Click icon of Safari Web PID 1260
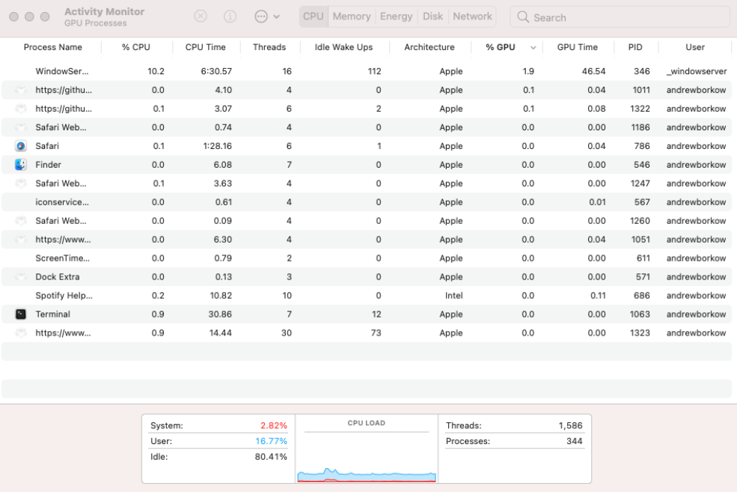The height and width of the screenshot is (492, 737). [21, 221]
